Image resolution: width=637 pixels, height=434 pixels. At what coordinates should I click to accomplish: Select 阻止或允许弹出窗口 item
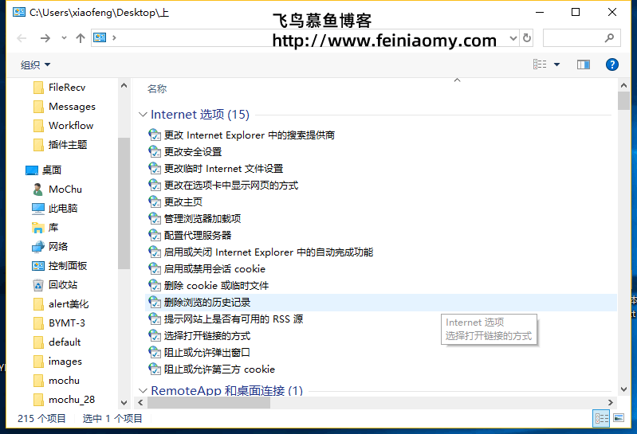[199, 353]
